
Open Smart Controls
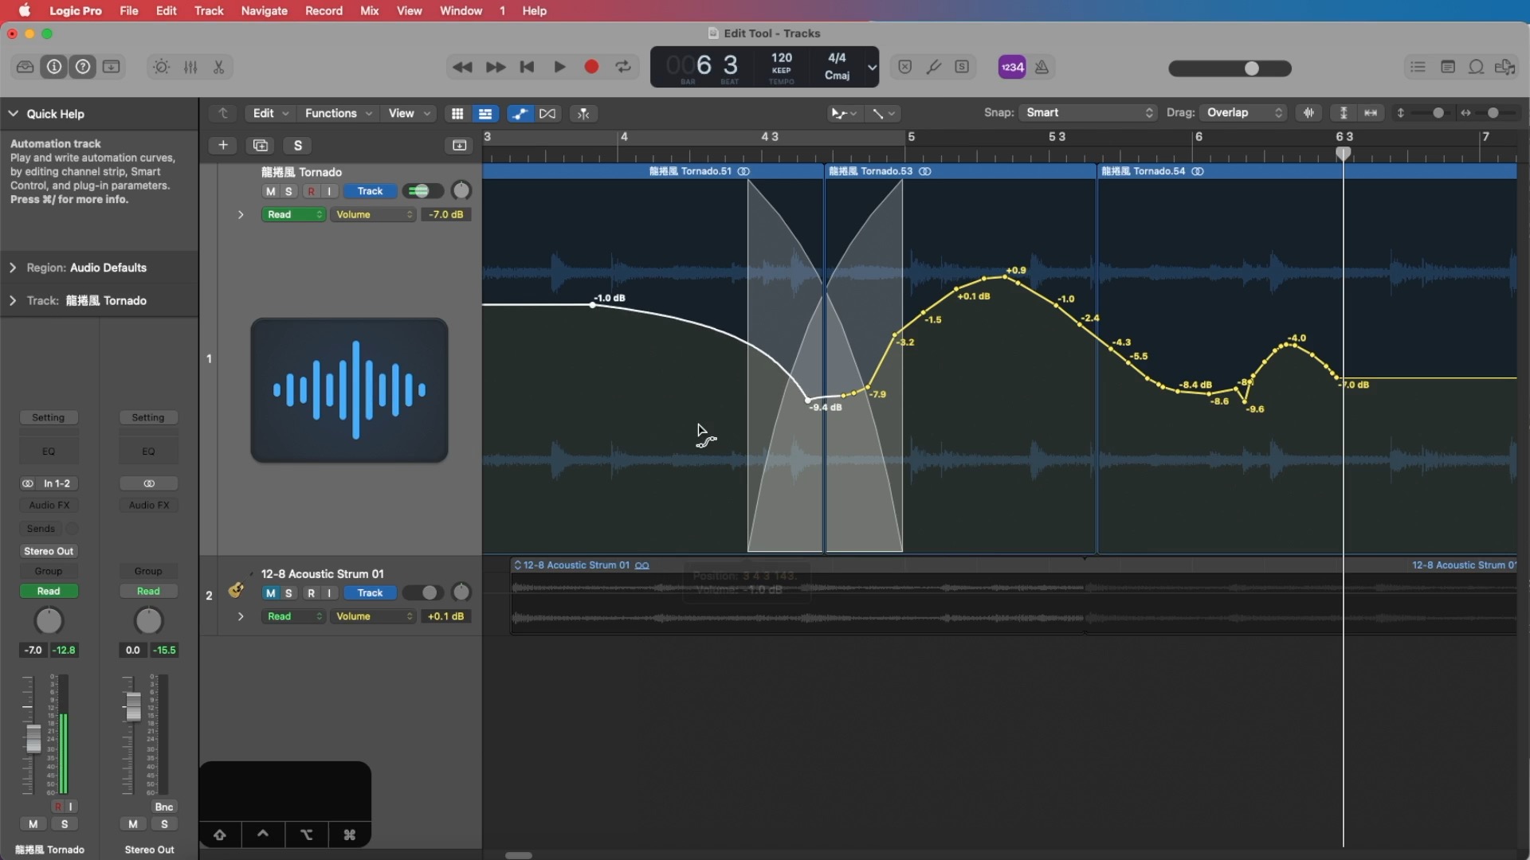click(162, 67)
